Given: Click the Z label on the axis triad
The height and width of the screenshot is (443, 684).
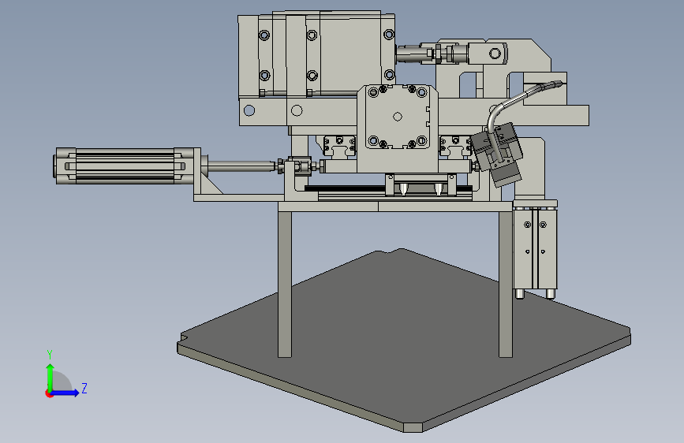Looking at the screenshot, I should click(x=84, y=388).
